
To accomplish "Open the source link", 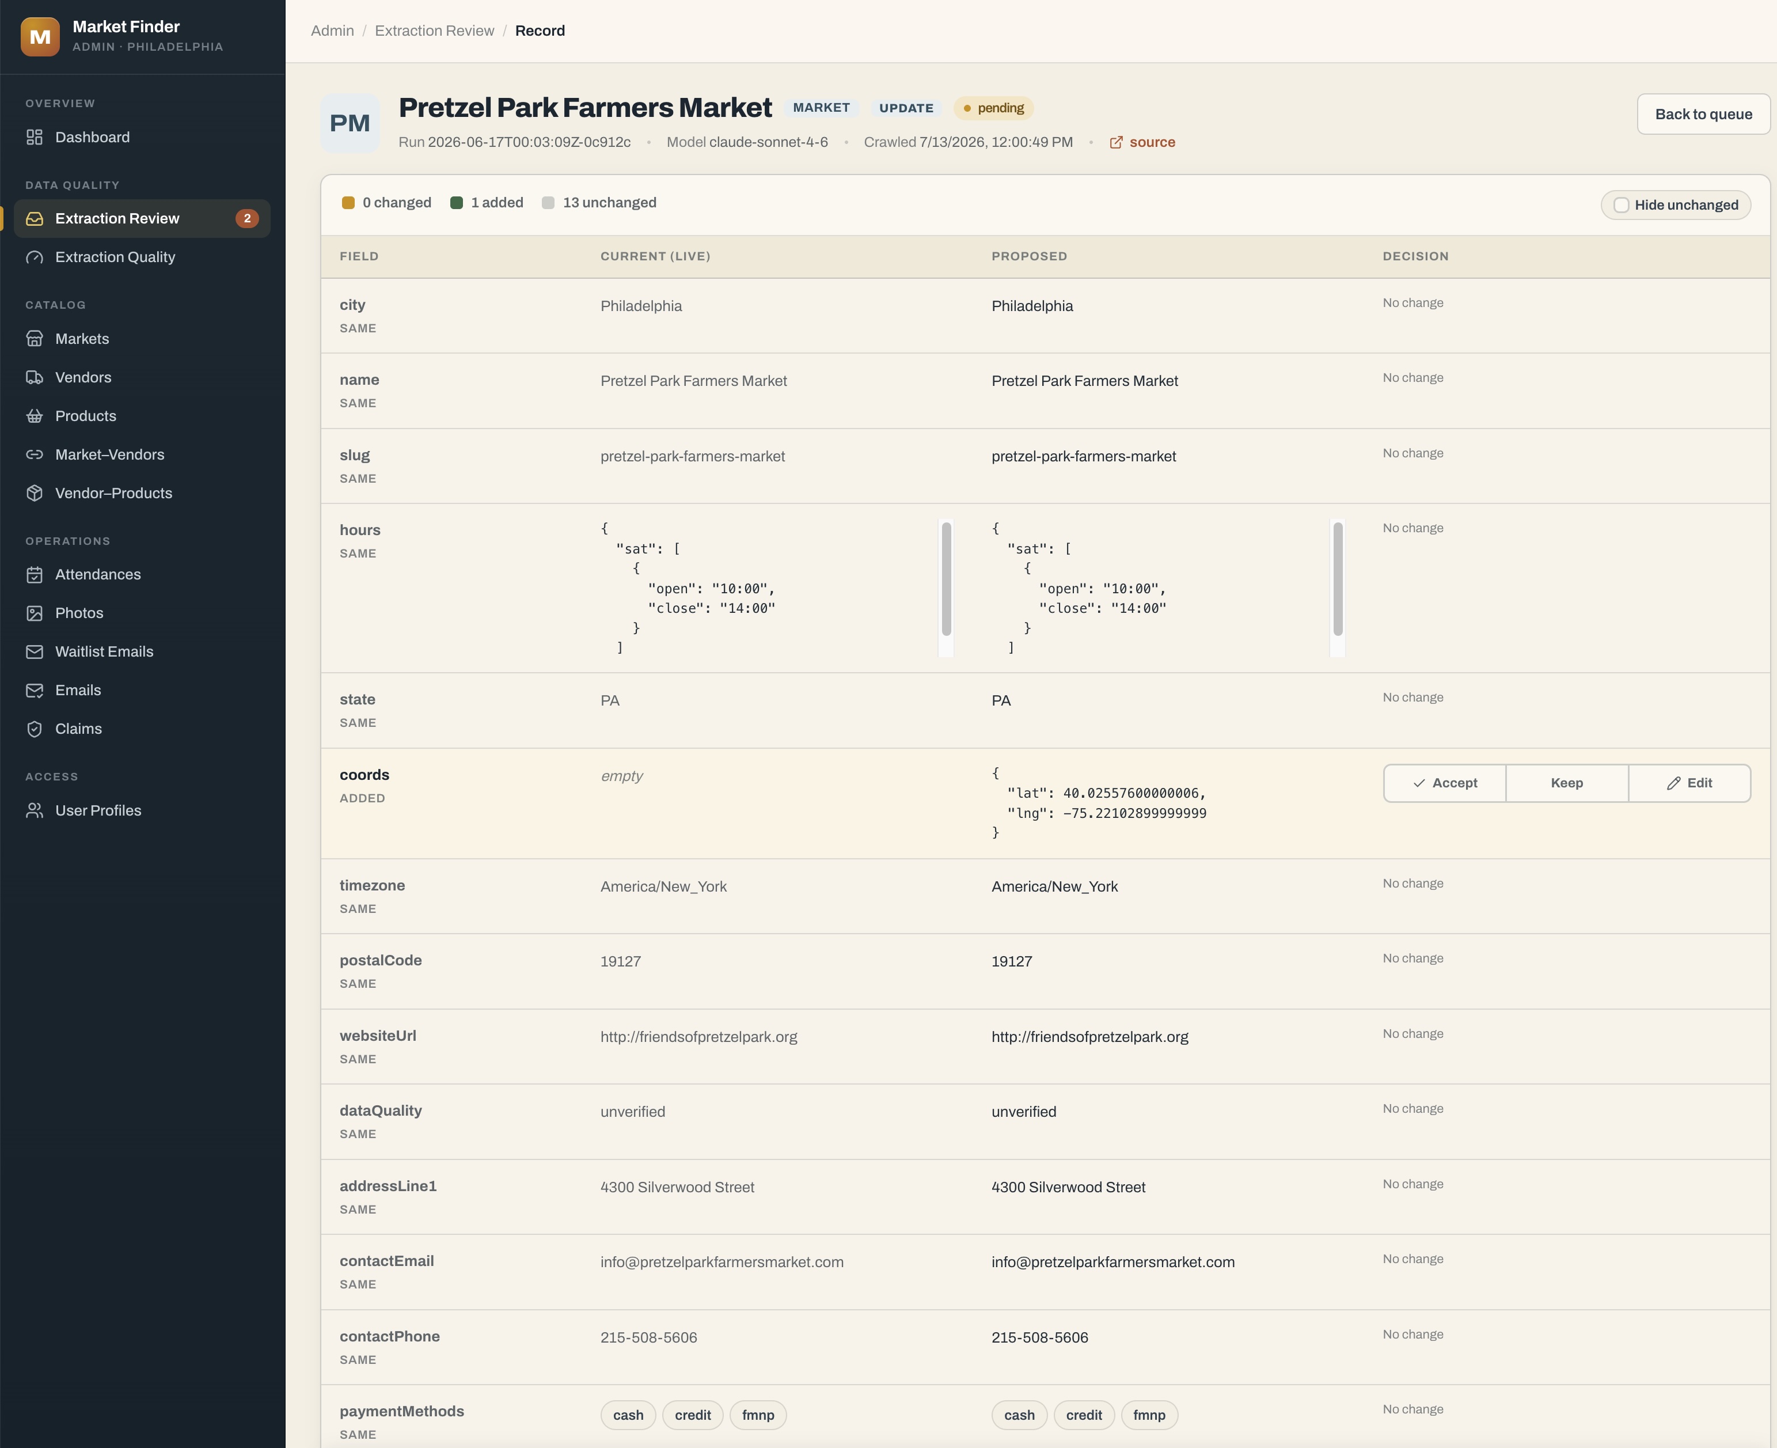I will 1142,143.
